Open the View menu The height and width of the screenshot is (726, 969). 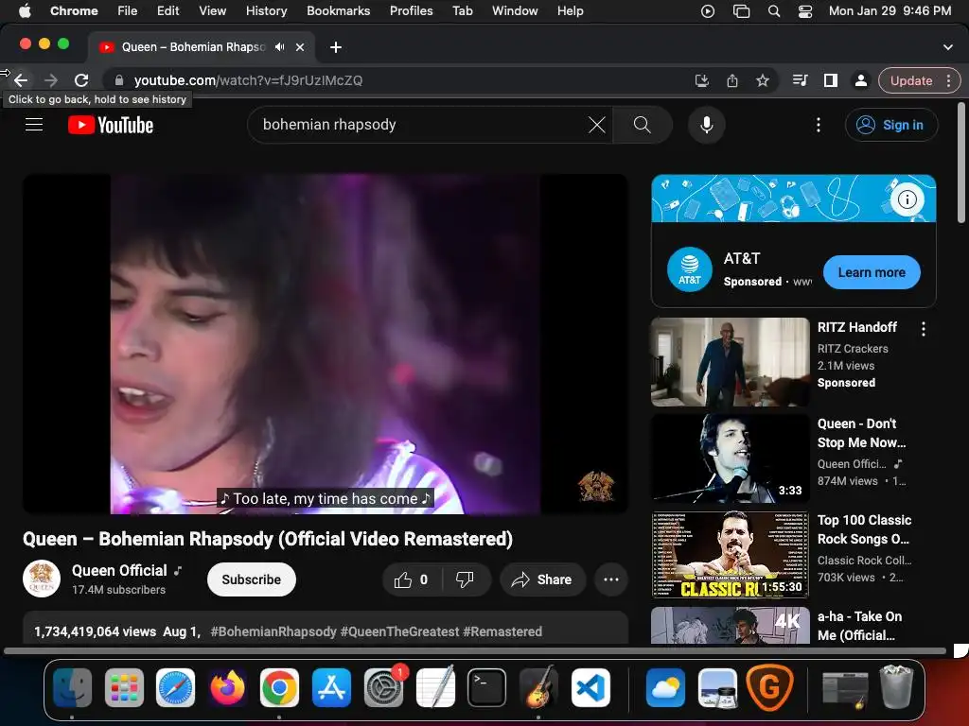click(x=212, y=11)
